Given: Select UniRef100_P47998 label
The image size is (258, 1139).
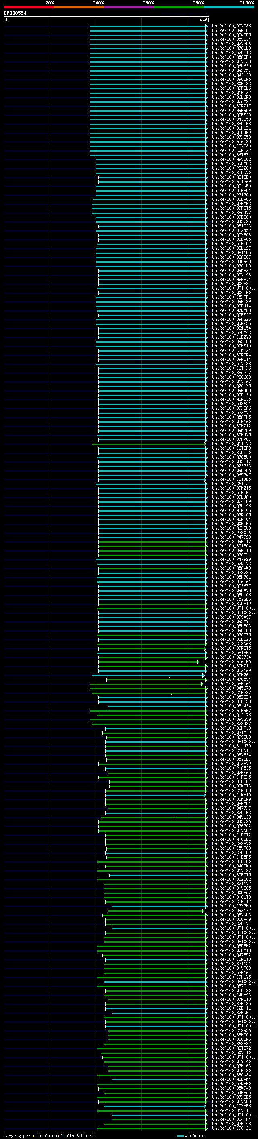Looking at the screenshot, I should coord(231,537).
